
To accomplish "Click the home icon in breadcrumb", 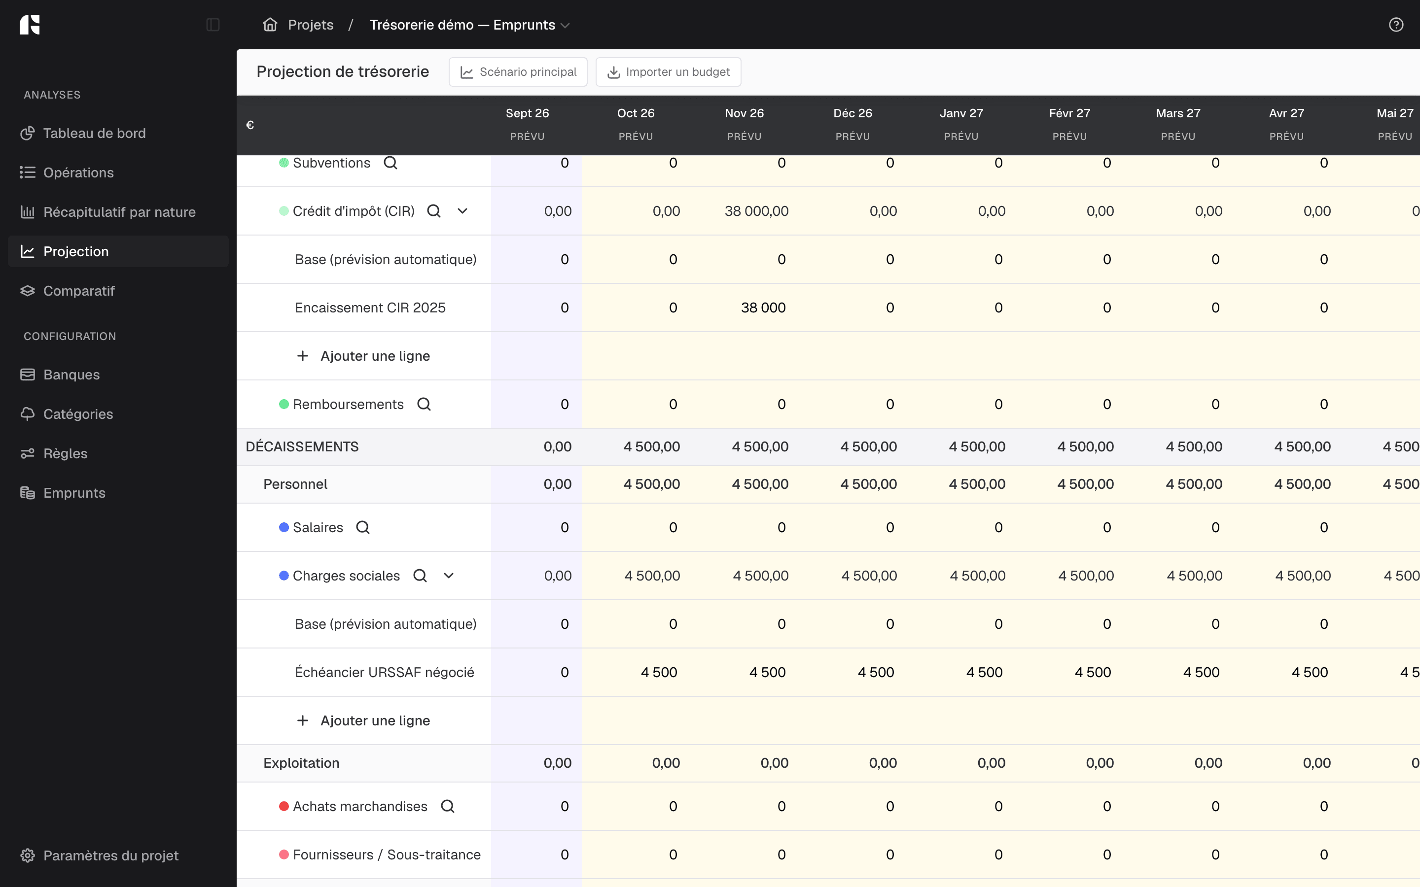I will coord(270,25).
